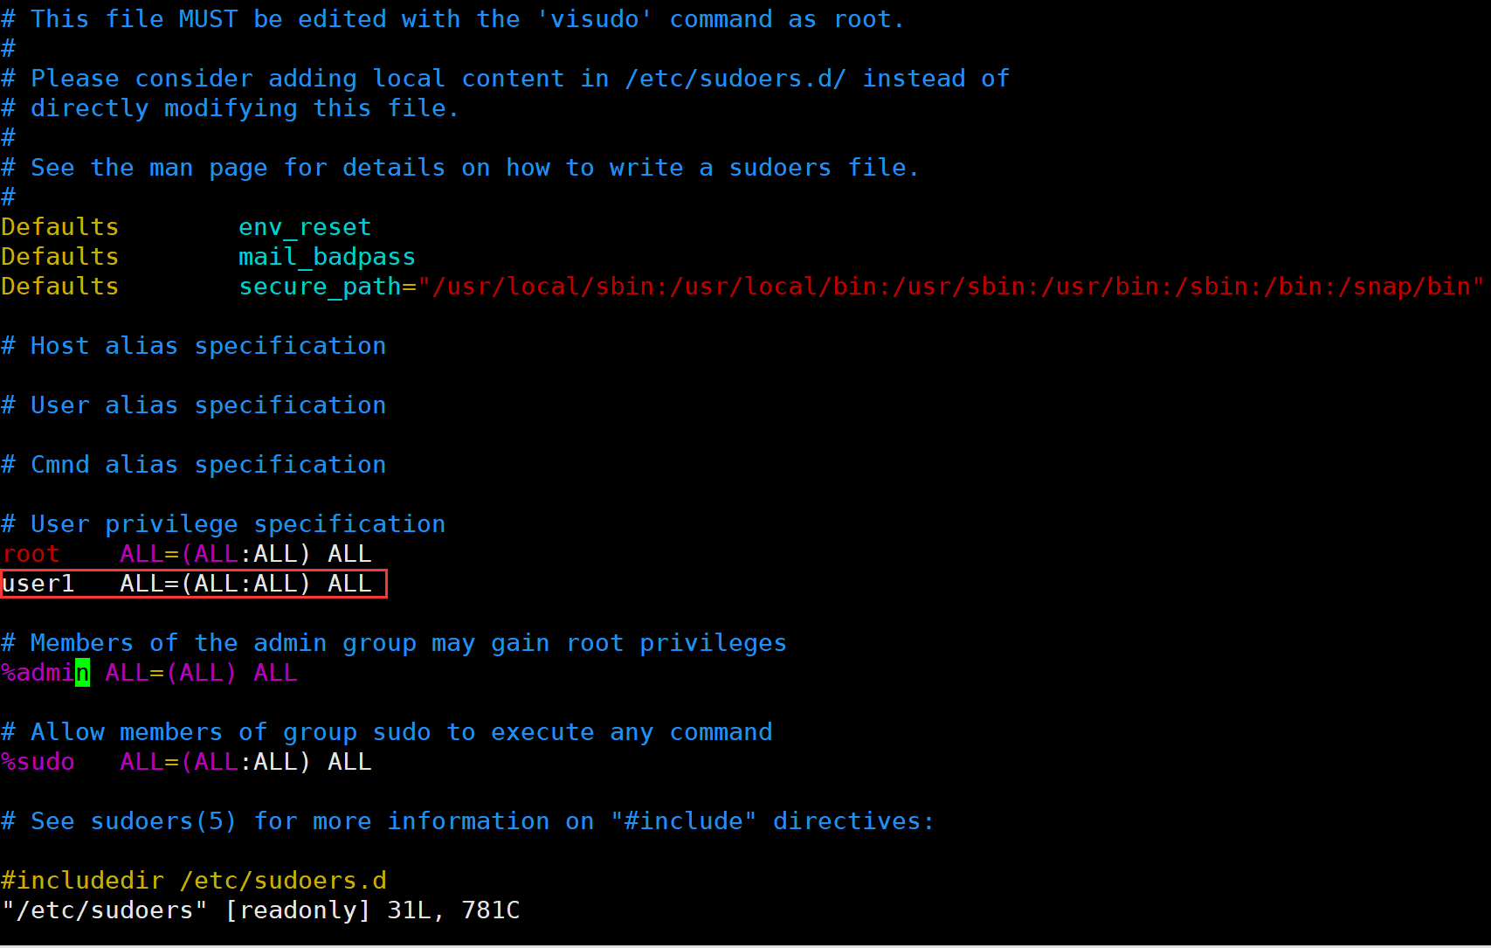Click 'Allow members of group sudo' comment
The height and width of the screenshot is (948, 1491).
(x=387, y=732)
